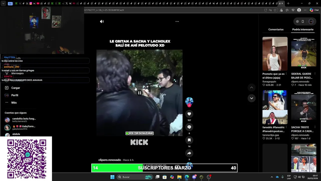The image size is (321, 181).
Task: Switch to the Comentarios tab
Action: [x=276, y=29]
